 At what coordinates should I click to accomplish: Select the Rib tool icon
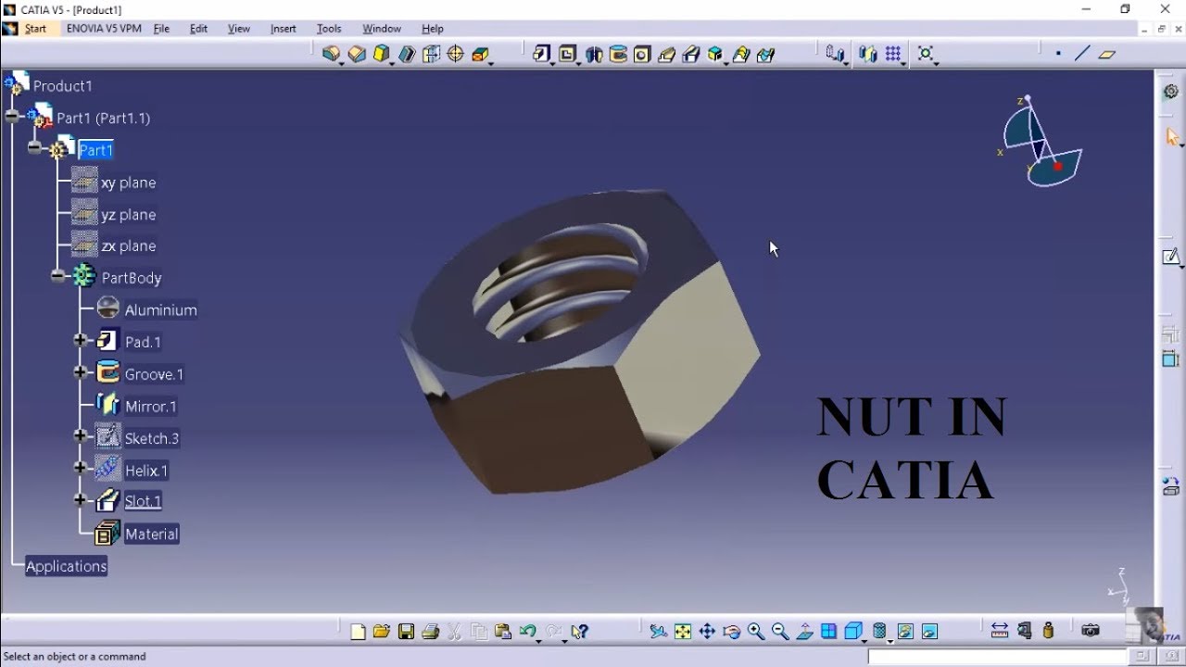coord(666,55)
